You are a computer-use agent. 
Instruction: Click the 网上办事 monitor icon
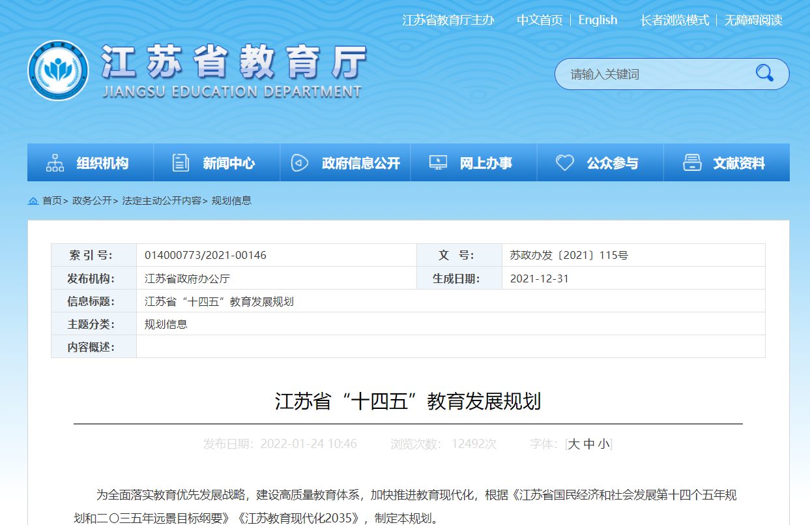(x=438, y=163)
